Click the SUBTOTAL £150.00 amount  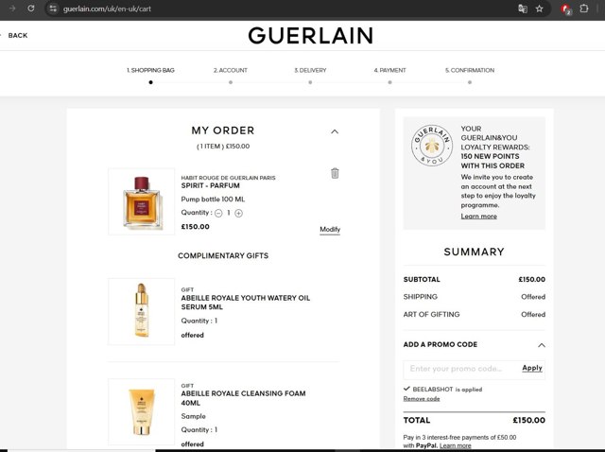pos(531,280)
